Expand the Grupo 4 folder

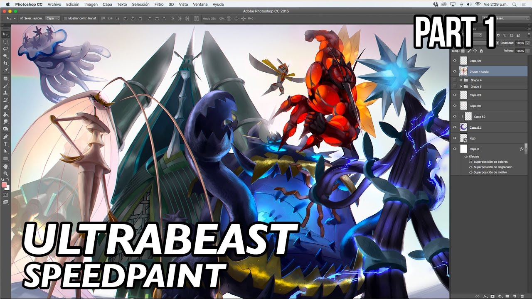click(461, 80)
